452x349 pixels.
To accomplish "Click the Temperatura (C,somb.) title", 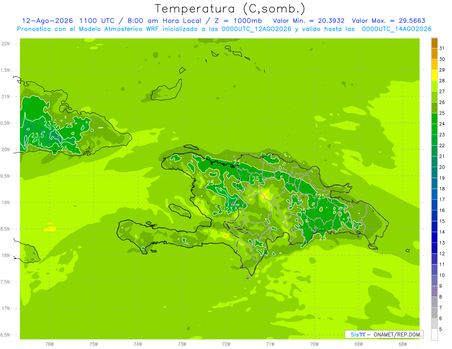I will (230, 8).
